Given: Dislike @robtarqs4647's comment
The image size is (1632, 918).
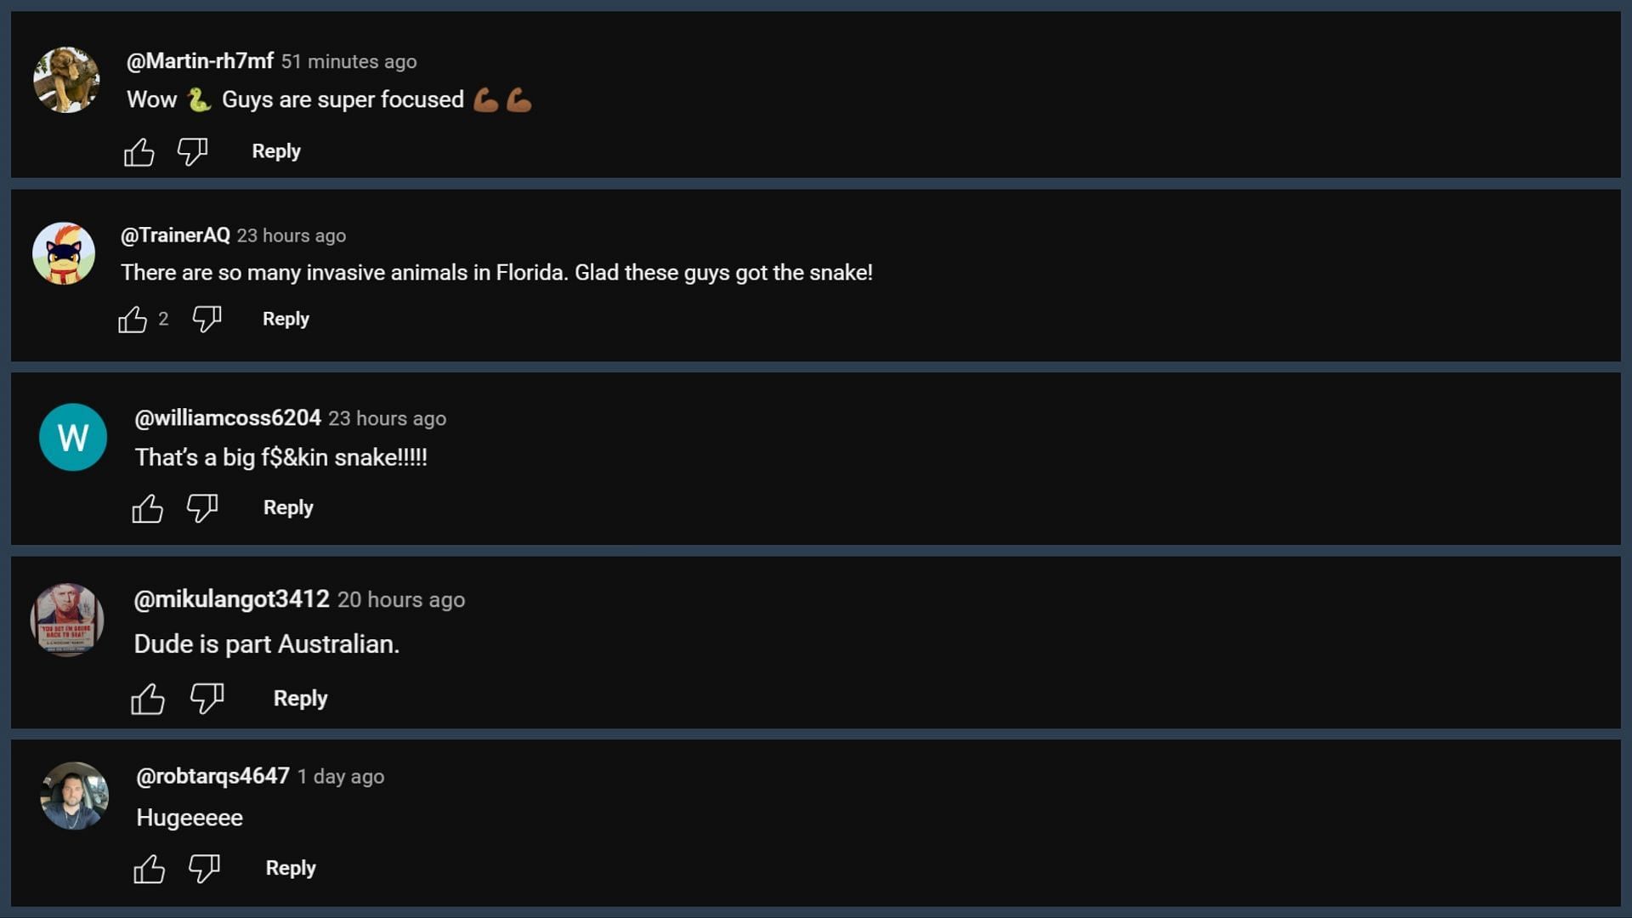Looking at the screenshot, I should tap(204, 868).
